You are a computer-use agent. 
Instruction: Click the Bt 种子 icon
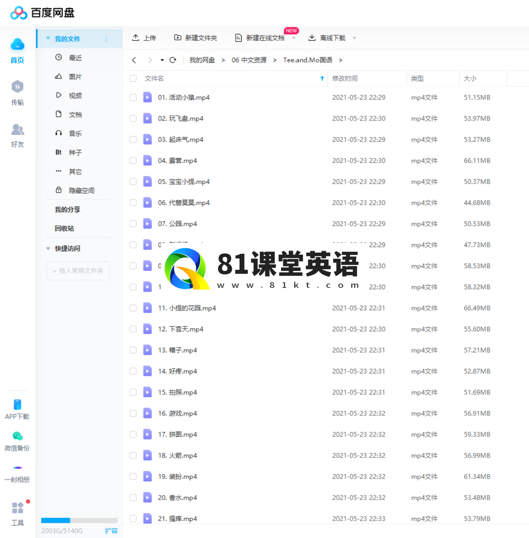point(59,152)
